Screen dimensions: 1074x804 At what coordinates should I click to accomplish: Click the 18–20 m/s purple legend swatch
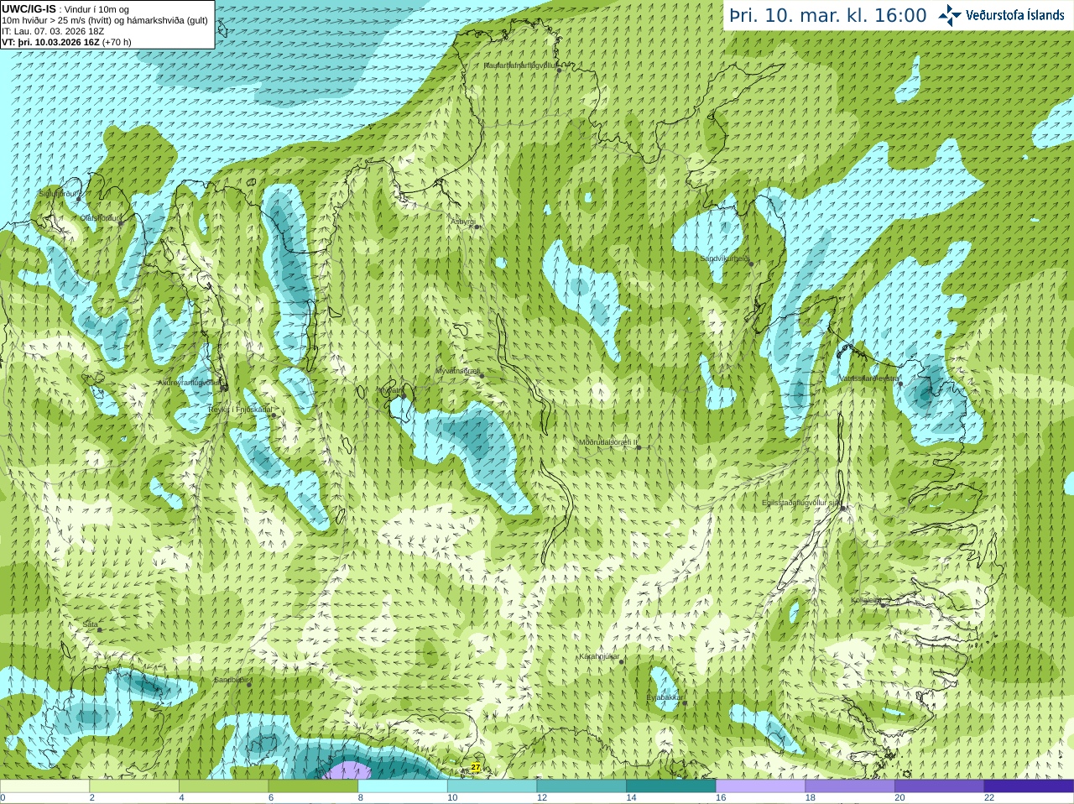tap(850, 786)
